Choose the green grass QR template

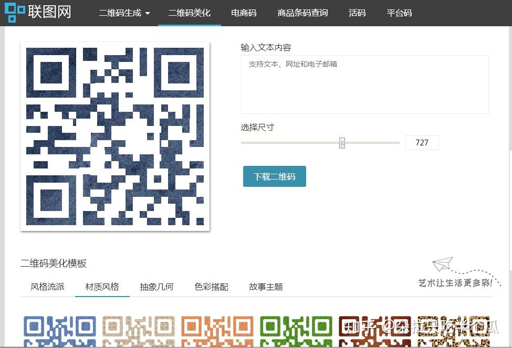point(296,331)
